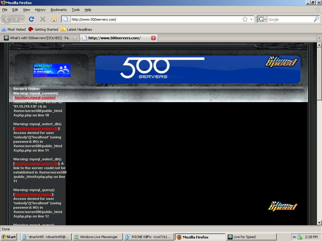Image resolution: width=322 pixels, height=241 pixels.
Task: Follow the function.mysql-connect link
Action: [x=35, y=98]
